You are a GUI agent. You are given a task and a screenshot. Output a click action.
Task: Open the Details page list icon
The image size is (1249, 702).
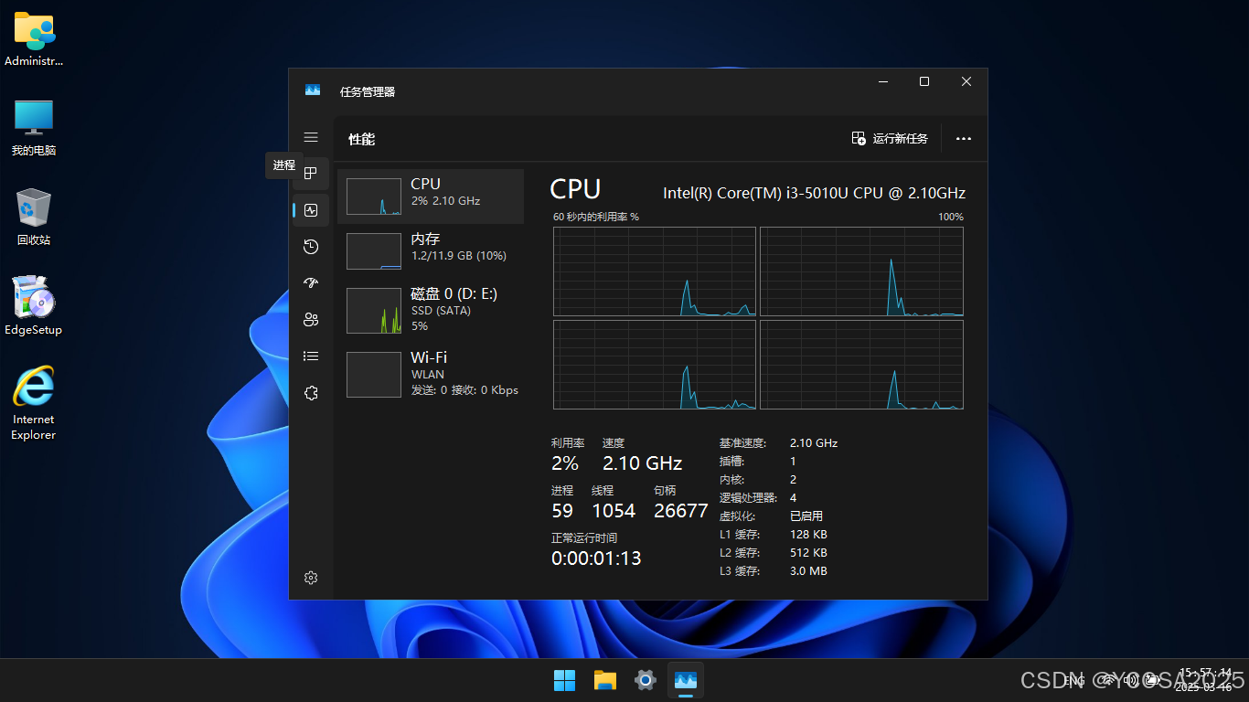tap(311, 356)
